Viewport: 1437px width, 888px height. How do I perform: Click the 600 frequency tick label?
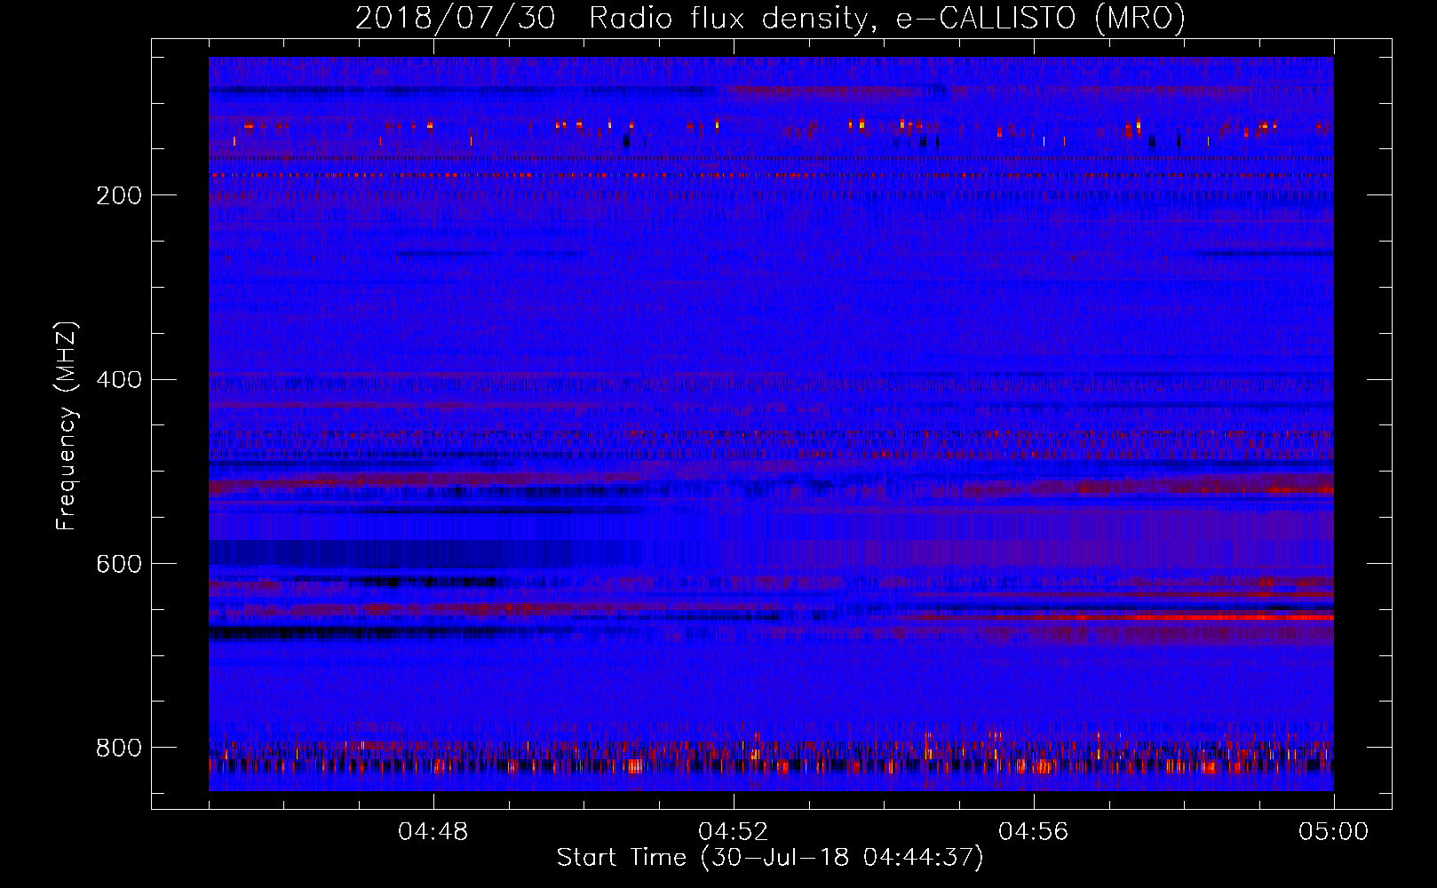119,565
